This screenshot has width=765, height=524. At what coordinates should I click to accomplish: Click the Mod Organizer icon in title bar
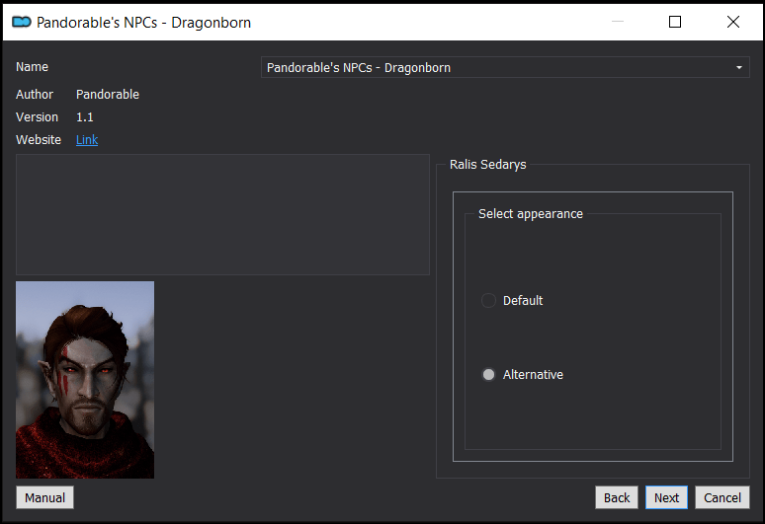click(22, 22)
